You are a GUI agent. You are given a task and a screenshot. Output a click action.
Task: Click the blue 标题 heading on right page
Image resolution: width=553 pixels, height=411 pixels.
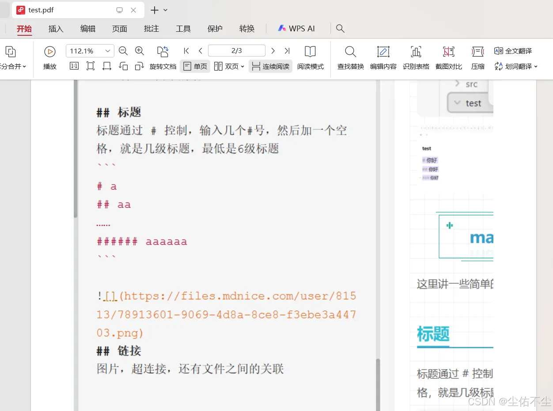pyautogui.click(x=433, y=334)
